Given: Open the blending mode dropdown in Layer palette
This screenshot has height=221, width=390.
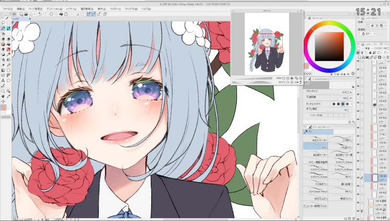Looking at the screenshot, I should 369,48.
